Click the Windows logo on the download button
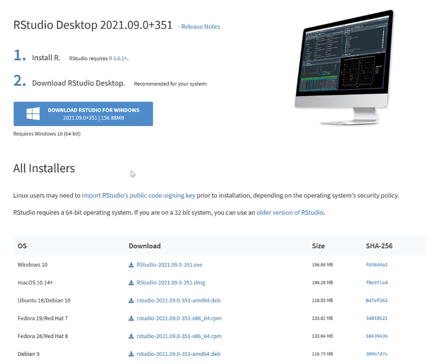Image resolution: width=431 pixels, height=364 pixels. click(33, 113)
